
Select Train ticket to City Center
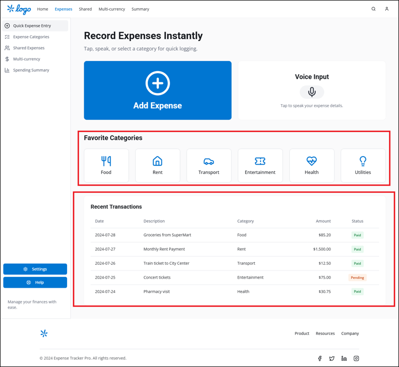click(166, 263)
